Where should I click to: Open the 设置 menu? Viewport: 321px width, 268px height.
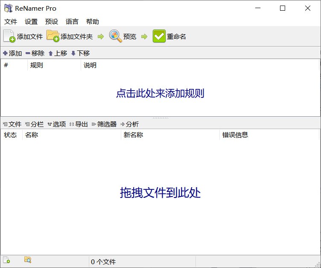tap(31, 21)
